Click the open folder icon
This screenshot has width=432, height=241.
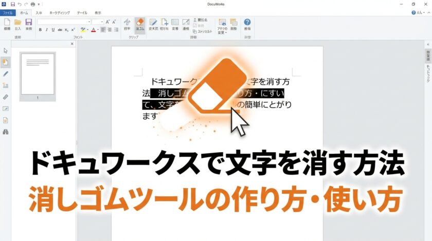click(17, 24)
